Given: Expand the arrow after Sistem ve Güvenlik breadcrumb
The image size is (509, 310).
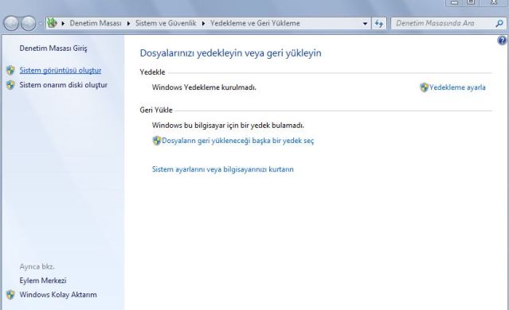Looking at the screenshot, I should [x=203, y=23].
